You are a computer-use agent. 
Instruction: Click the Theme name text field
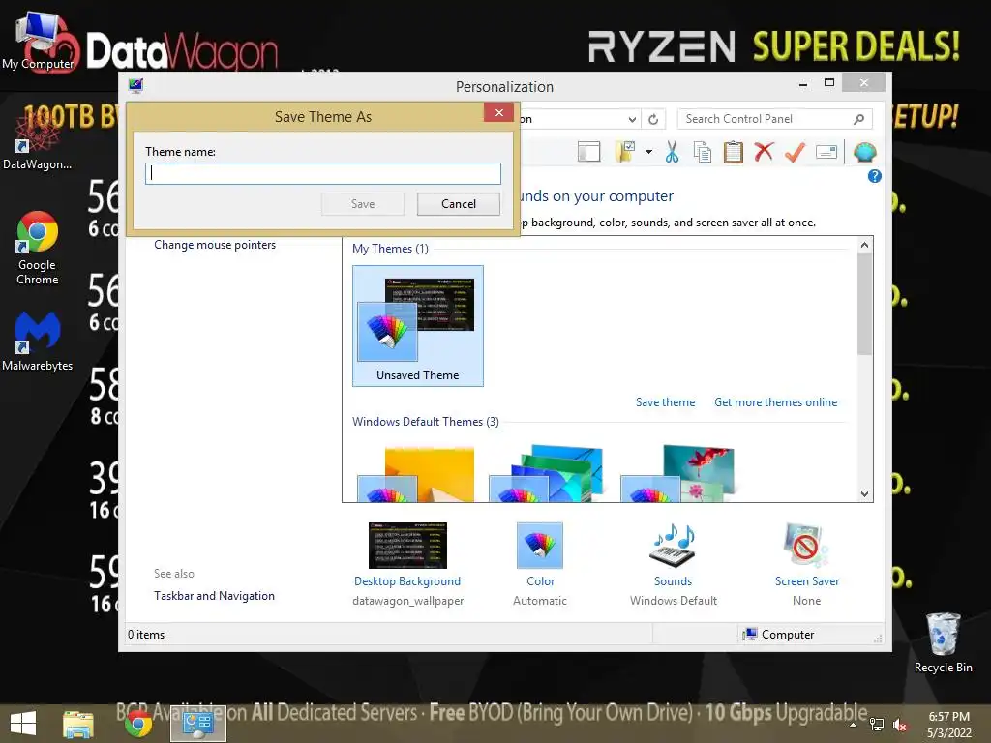[323, 174]
